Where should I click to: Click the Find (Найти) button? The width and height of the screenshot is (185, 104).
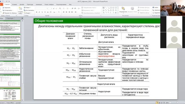pyautogui.click(x=156, y=8)
